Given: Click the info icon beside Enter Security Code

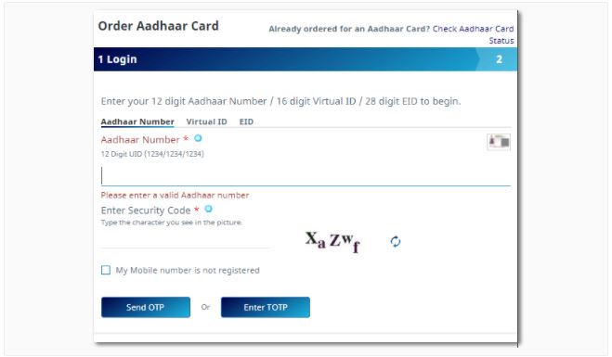Looking at the screenshot, I should click(209, 209).
